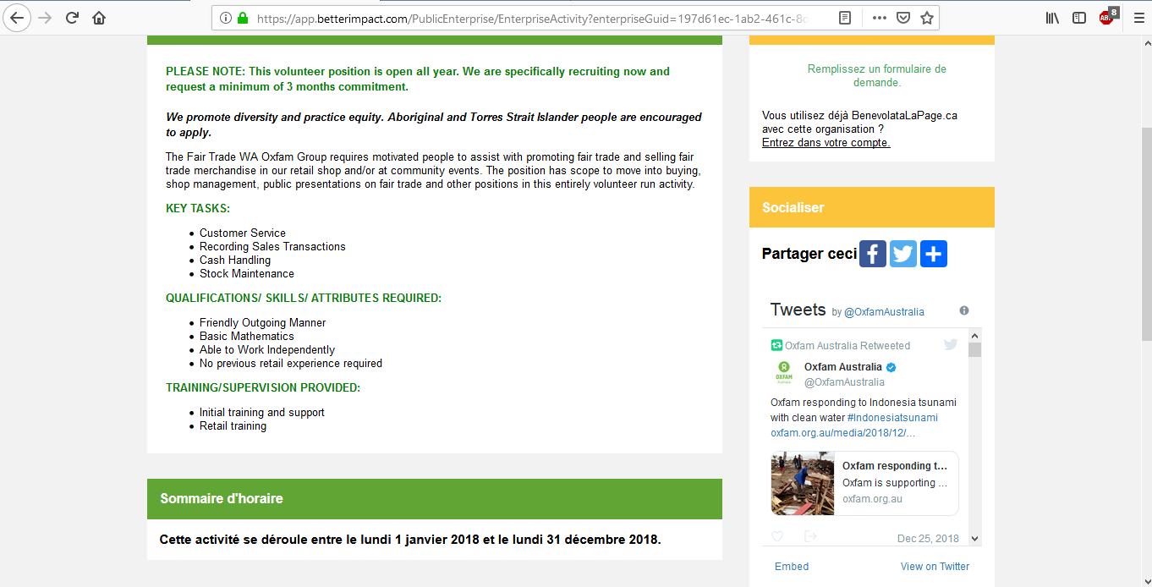This screenshot has width=1152, height=587.
Task: Click the Oxfam Australia account name
Action: (843, 367)
